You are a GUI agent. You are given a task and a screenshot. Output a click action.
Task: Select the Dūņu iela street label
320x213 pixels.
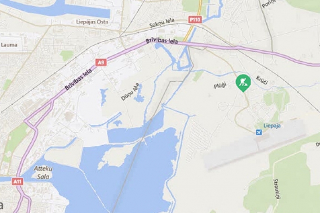point(130,92)
